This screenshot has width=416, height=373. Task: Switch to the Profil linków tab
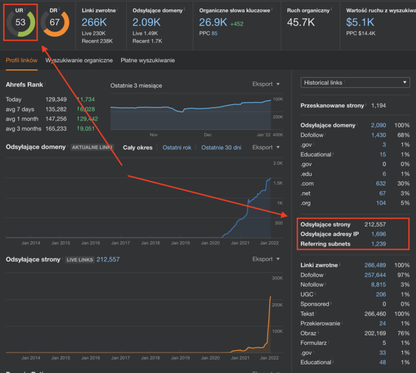click(22, 61)
